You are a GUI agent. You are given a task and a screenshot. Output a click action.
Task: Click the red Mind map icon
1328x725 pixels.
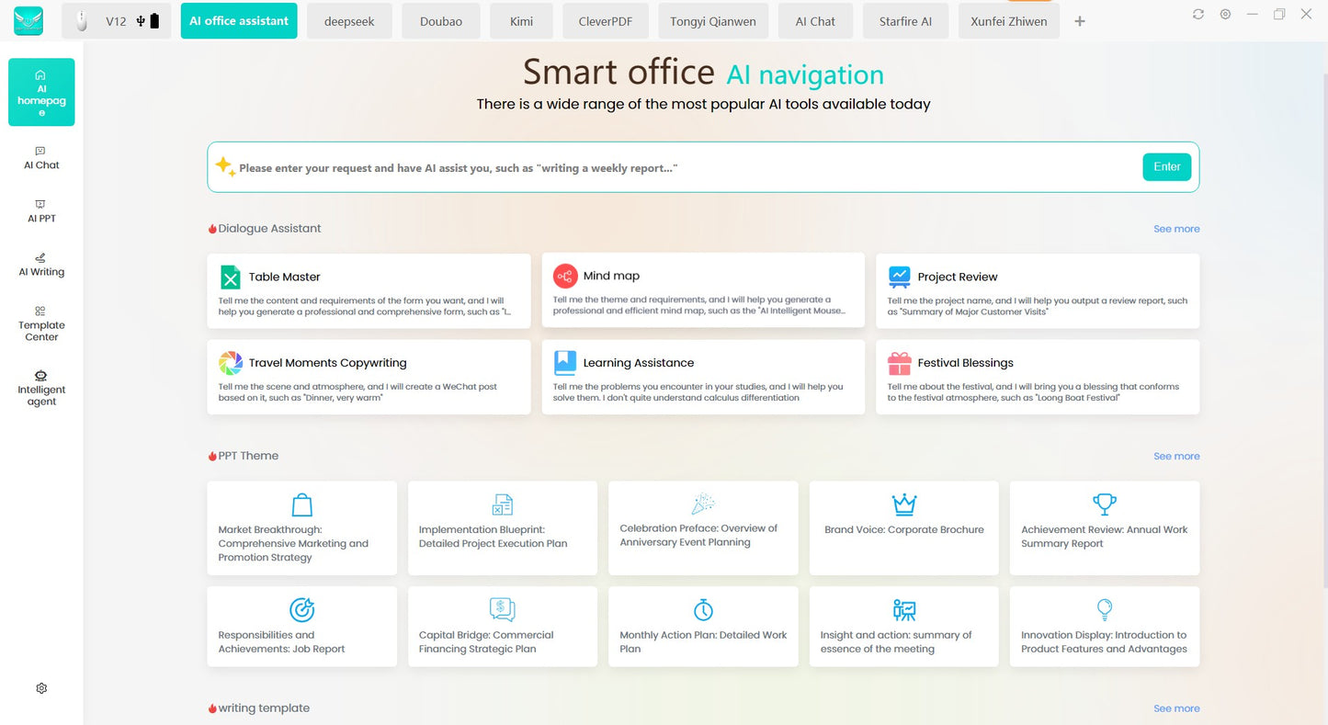[565, 276]
